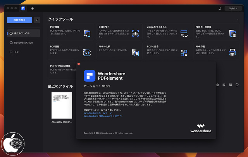This screenshot has width=248, height=157.
Task: Switch recent files to grid view
Action: pos(231,85)
